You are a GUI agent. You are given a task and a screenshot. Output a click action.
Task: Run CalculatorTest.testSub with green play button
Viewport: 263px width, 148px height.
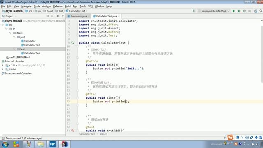[x=234, y=11]
